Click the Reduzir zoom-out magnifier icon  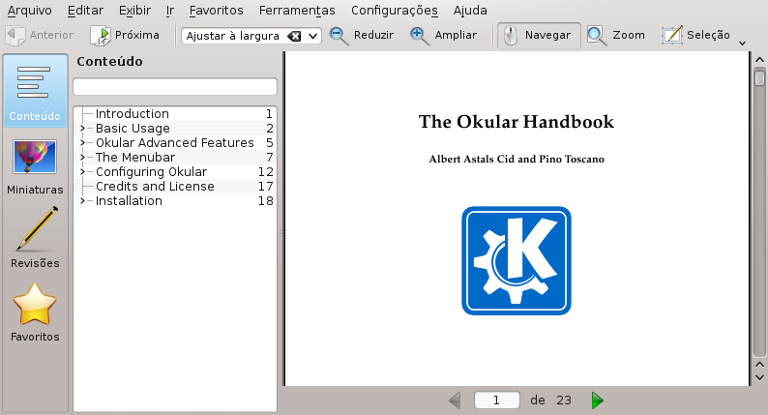340,36
